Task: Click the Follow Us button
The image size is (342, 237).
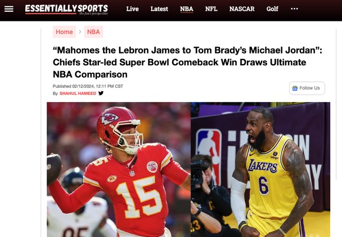Action: pos(307,88)
